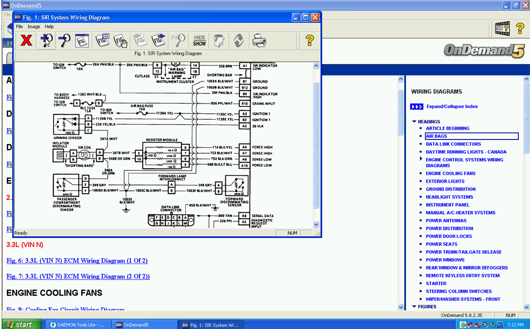Open POWER WINDOWS entry
The width and height of the screenshot is (530, 329).
[445, 260]
